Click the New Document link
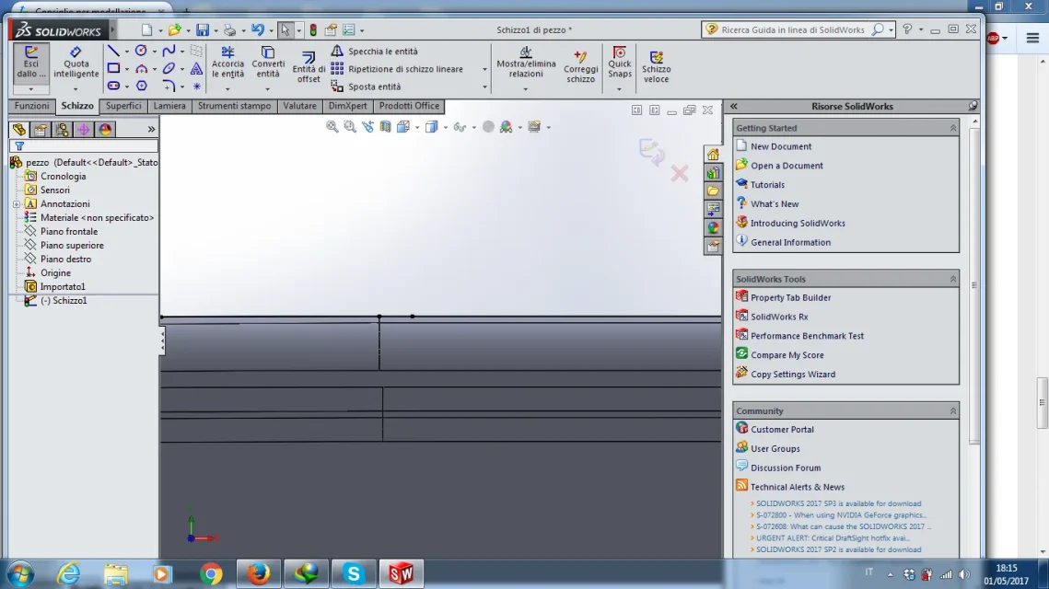The height and width of the screenshot is (589, 1049). [780, 146]
